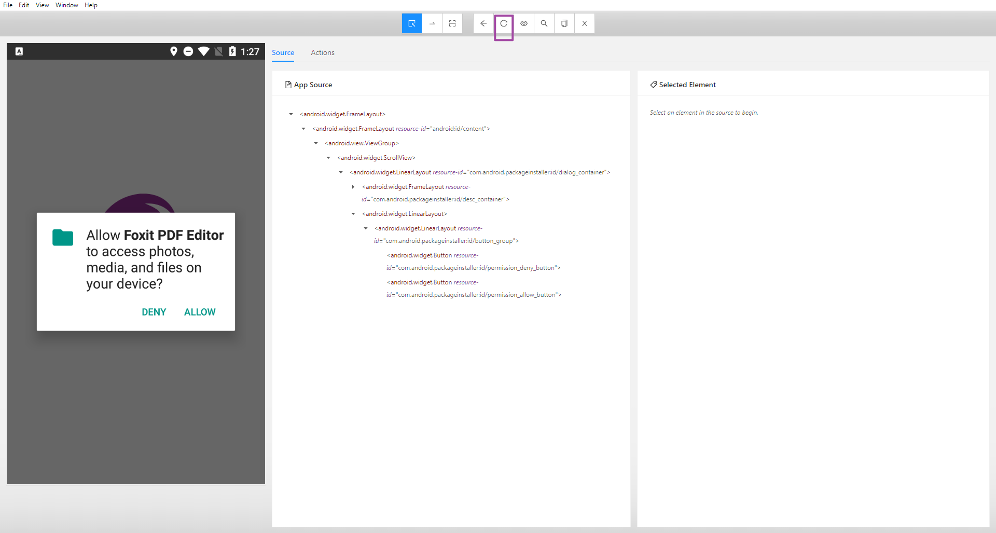Screen dimensions: 996x533
Task: Copy the XML source to clipboard
Action: click(564, 23)
